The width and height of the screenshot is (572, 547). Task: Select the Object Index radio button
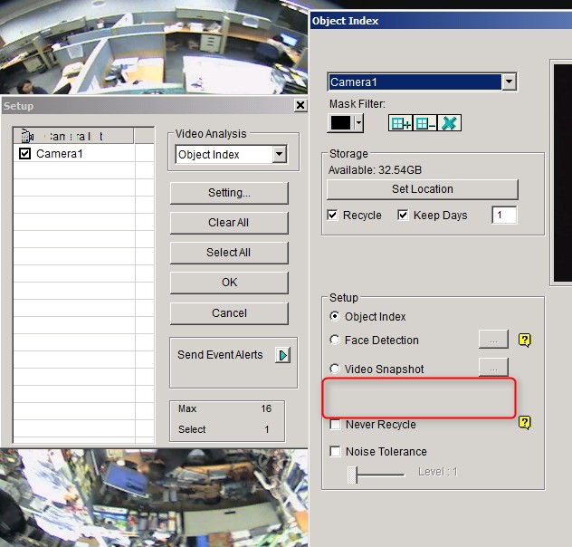pyautogui.click(x=335, y=316)
